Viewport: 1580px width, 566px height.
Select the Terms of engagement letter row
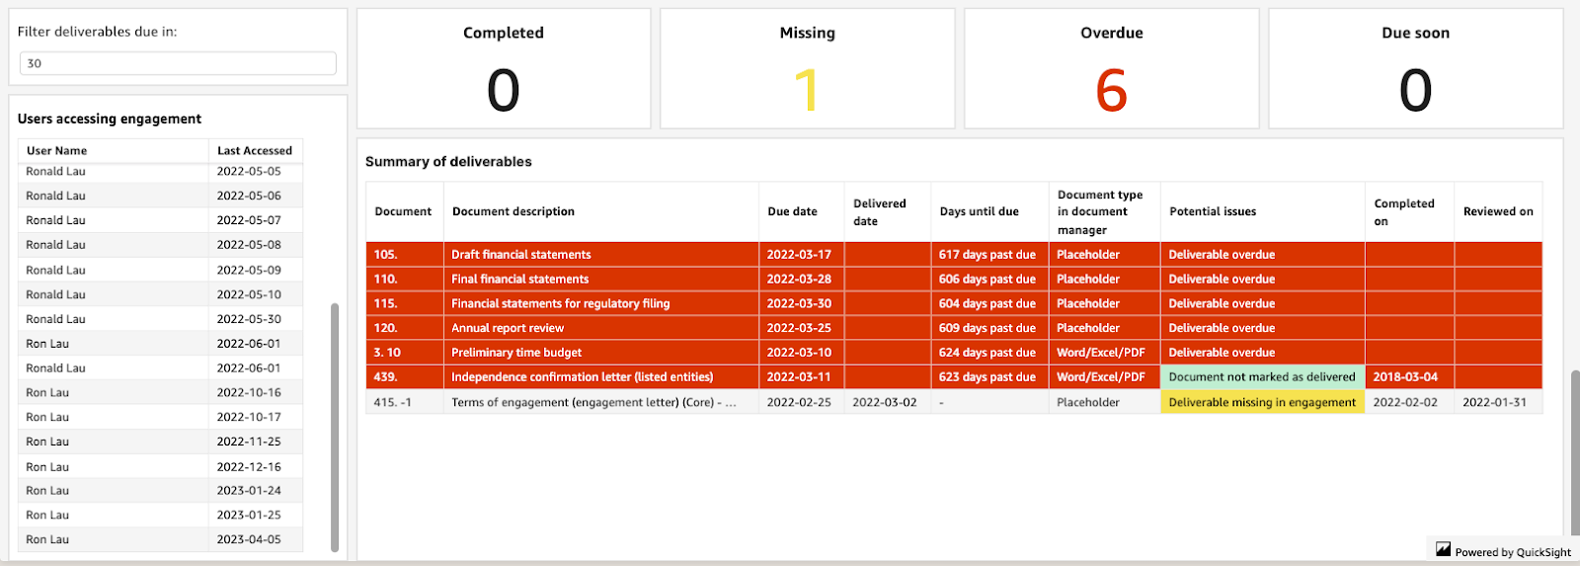pos(592,403)
